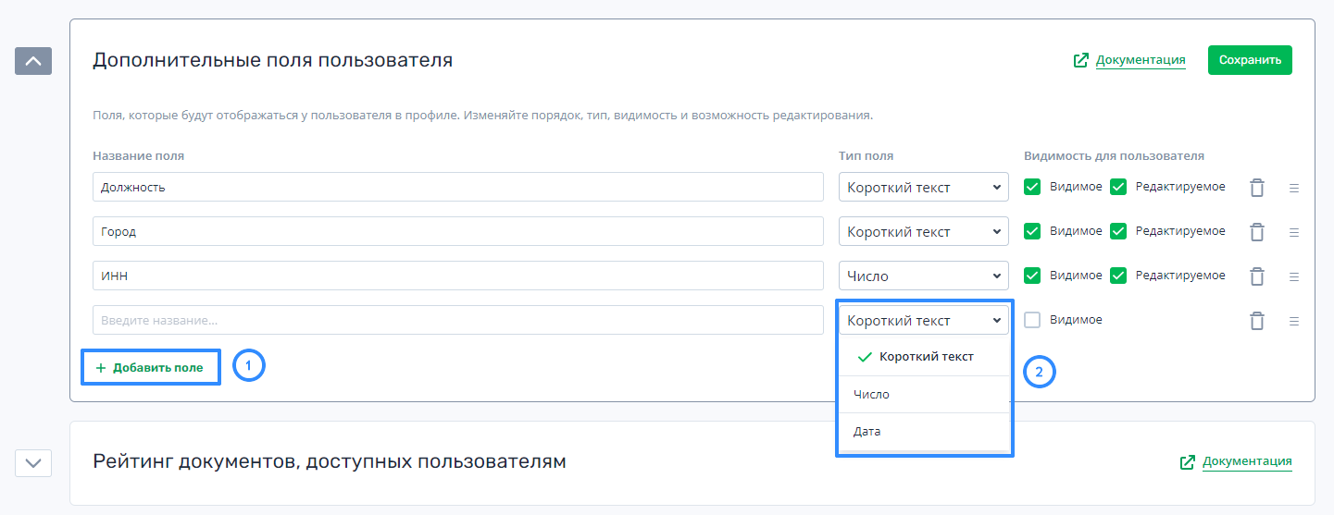Open Документация link in Рейтинг документов section

[1247, 461]
